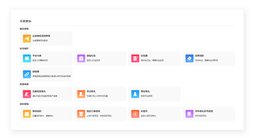Click the orange paper-plane icon for 企微微信消息群发
The width and height of the screenshot is (254, 138).
click(27, 38)
